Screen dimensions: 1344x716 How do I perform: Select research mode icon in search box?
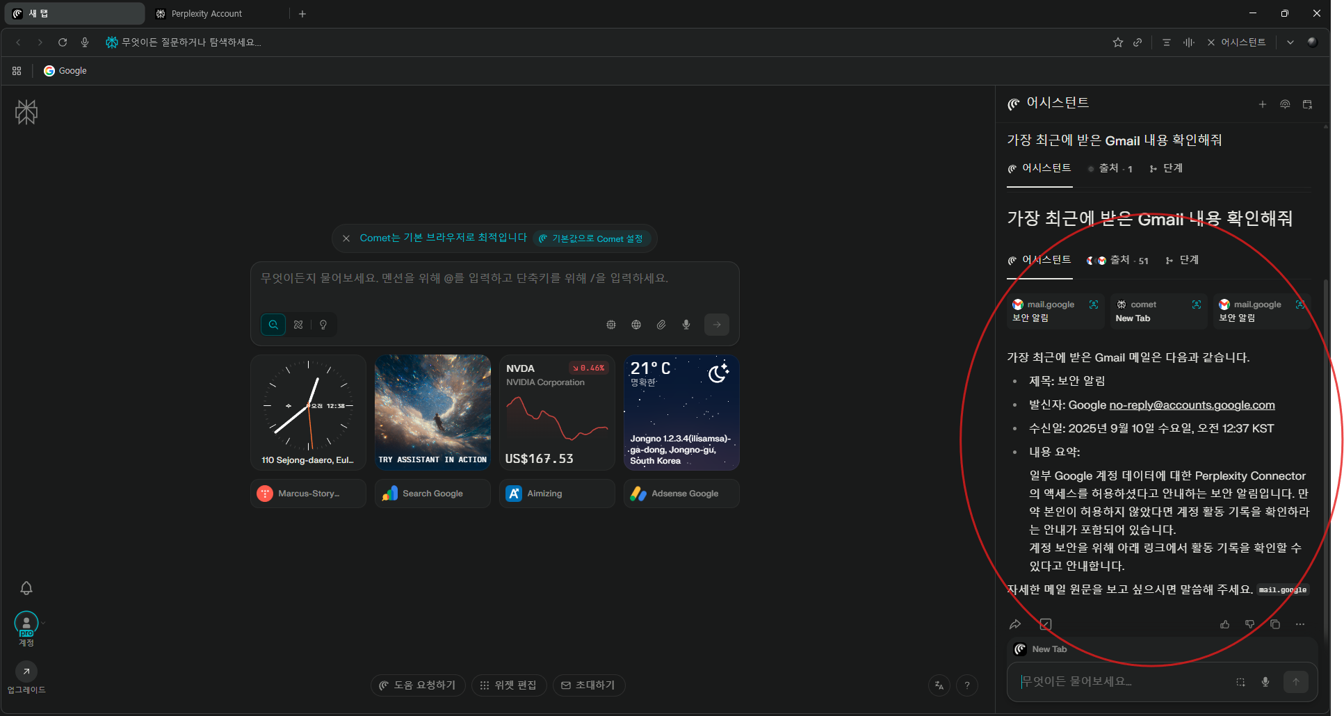coord(298,325)
